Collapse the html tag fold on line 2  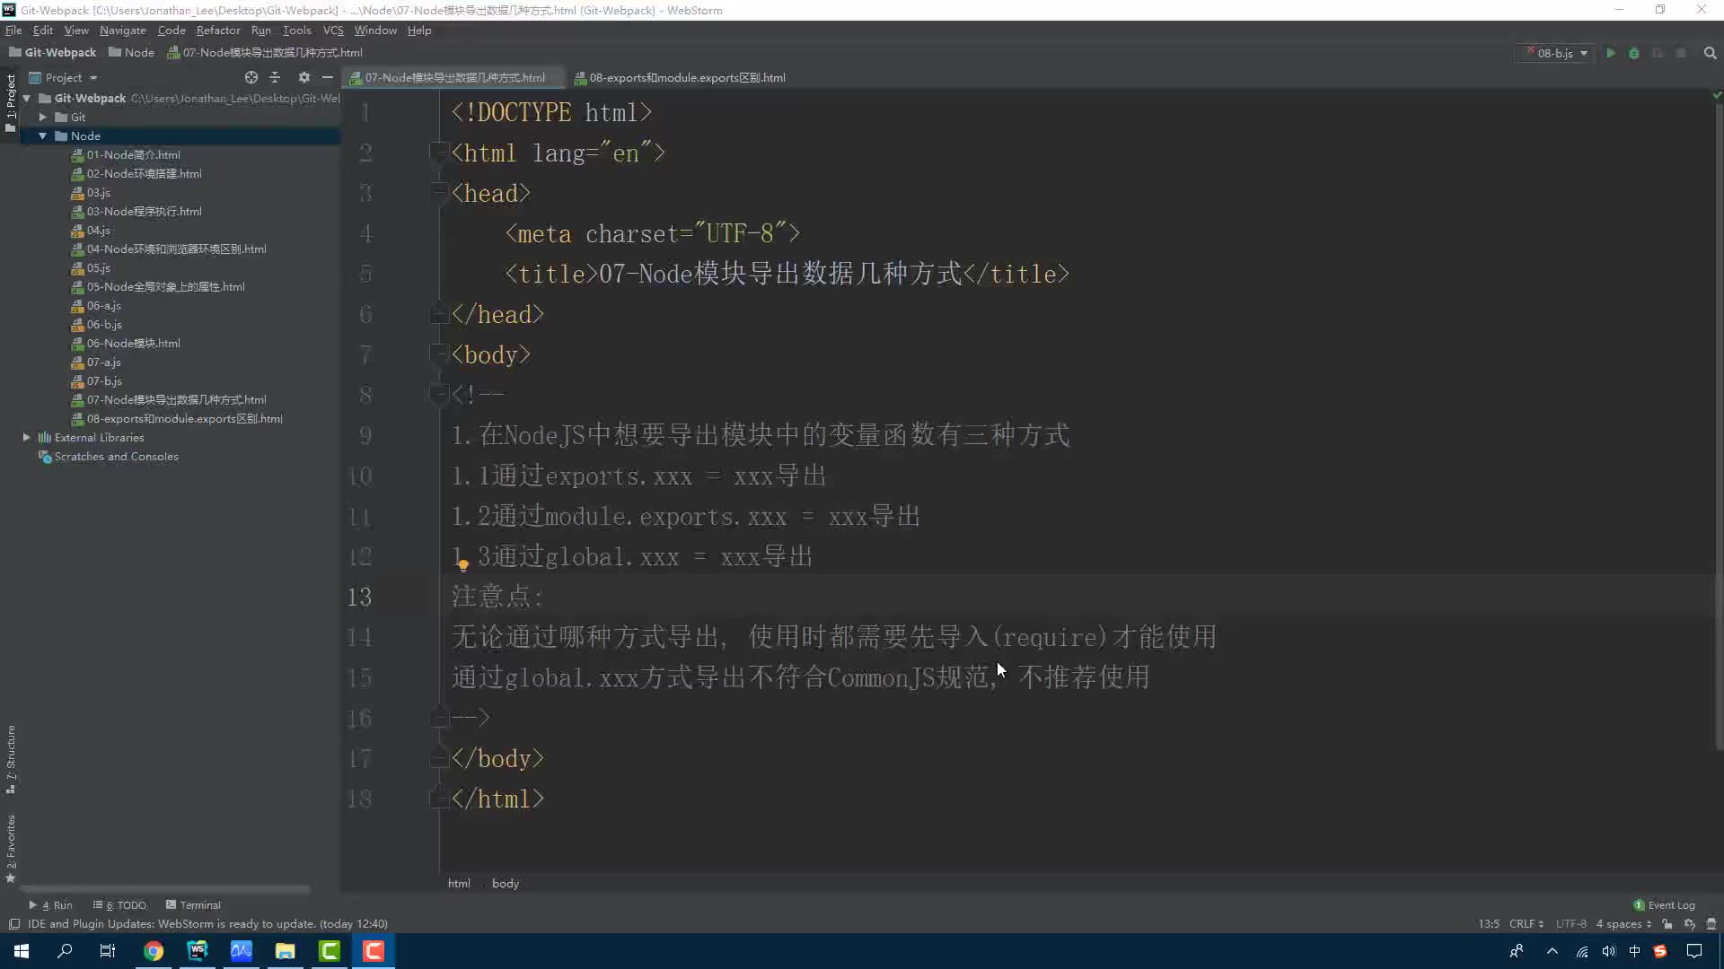pos(437,153)
